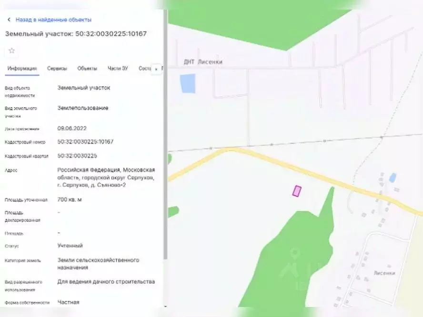Click value 'Земельный участок' for object type
Viewport: 423px width, 317px height.
point(84,88)
